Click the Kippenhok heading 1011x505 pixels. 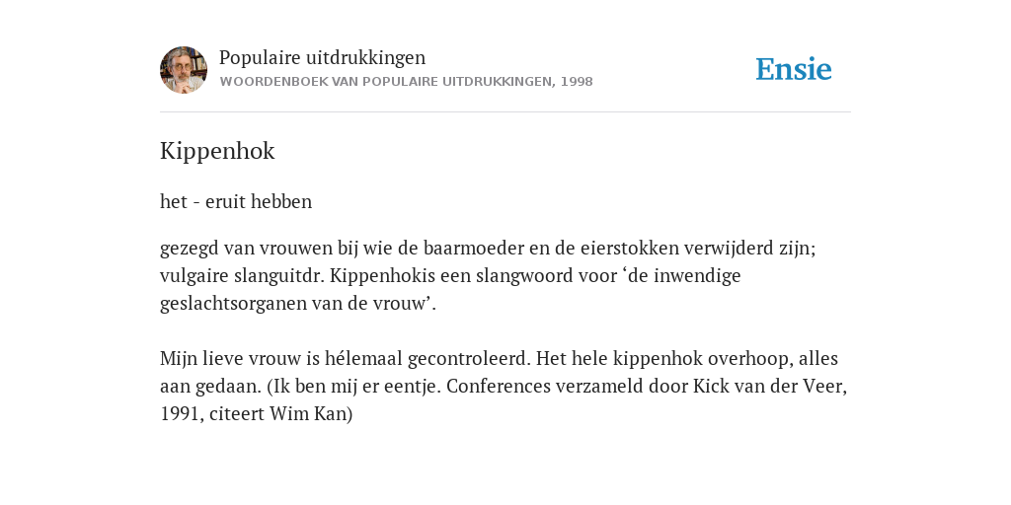(217, 151)
